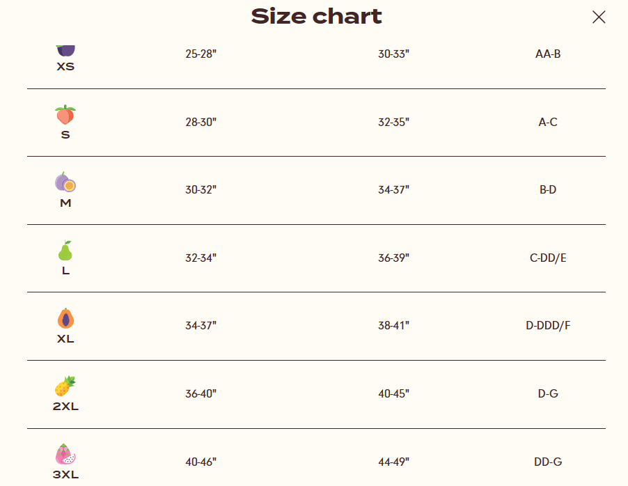
Task: Click the C-DD/E cup size cell
Action: (548, 258)
